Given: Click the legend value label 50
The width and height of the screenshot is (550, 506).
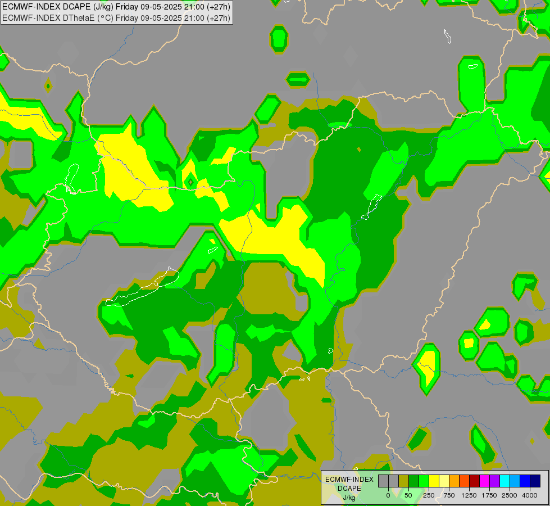Looking at the screenshot, I should click(x=408, y=495).
